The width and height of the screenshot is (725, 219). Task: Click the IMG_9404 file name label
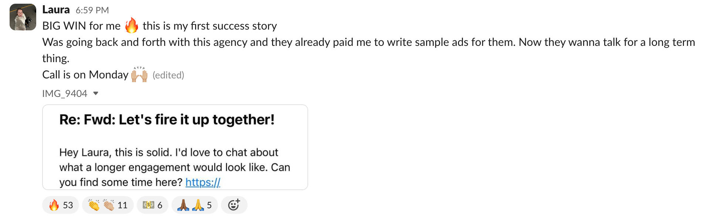tap(65, 93)
